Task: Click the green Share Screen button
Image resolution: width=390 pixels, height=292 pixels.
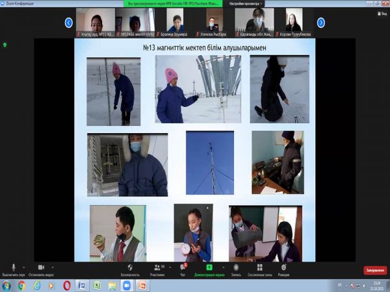Action: click(209, 267)
